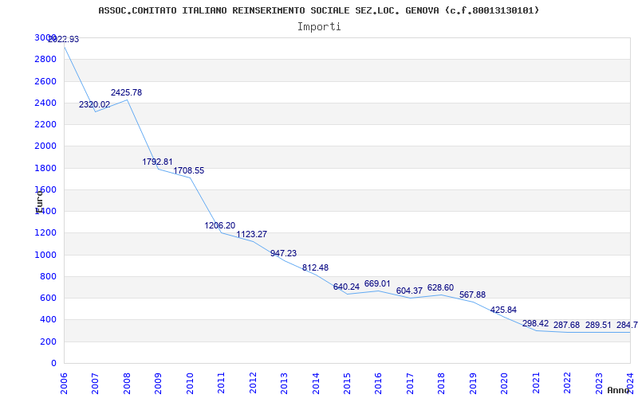This screenshot has height=398, width=638.
Task: Click the 2425.78 data label
Action: pos(126,92)
